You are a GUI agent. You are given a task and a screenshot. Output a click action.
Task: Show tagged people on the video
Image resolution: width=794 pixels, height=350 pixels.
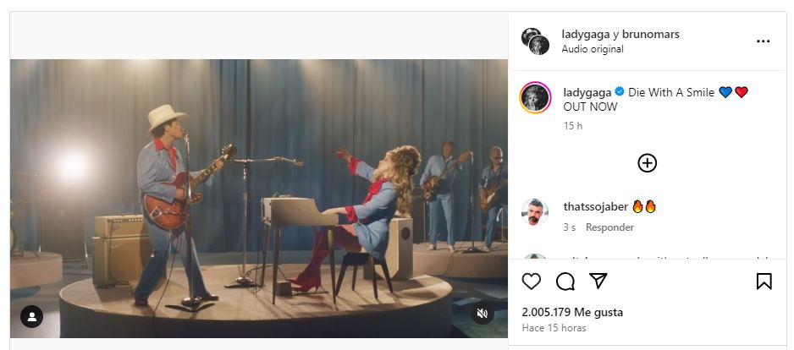pyautogui.click(x=31, y=317)
